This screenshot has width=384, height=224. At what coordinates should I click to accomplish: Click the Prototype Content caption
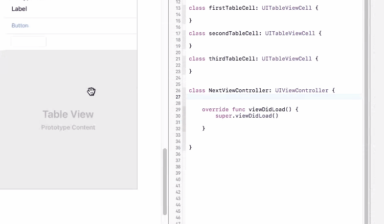[68, 127]
